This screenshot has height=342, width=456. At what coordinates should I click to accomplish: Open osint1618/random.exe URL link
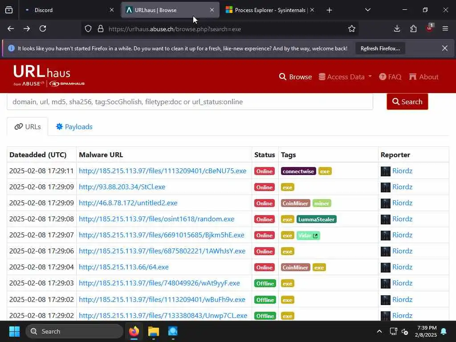pos(156,219)
